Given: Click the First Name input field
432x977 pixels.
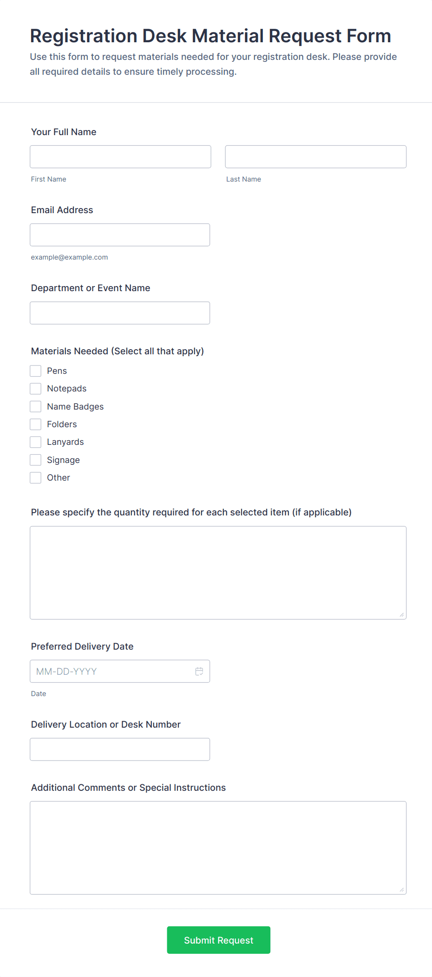Looking at the screenshot, I should (120, 156).
